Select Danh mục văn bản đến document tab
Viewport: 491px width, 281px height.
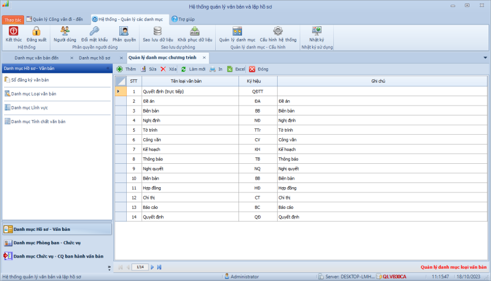click(37, 58)
